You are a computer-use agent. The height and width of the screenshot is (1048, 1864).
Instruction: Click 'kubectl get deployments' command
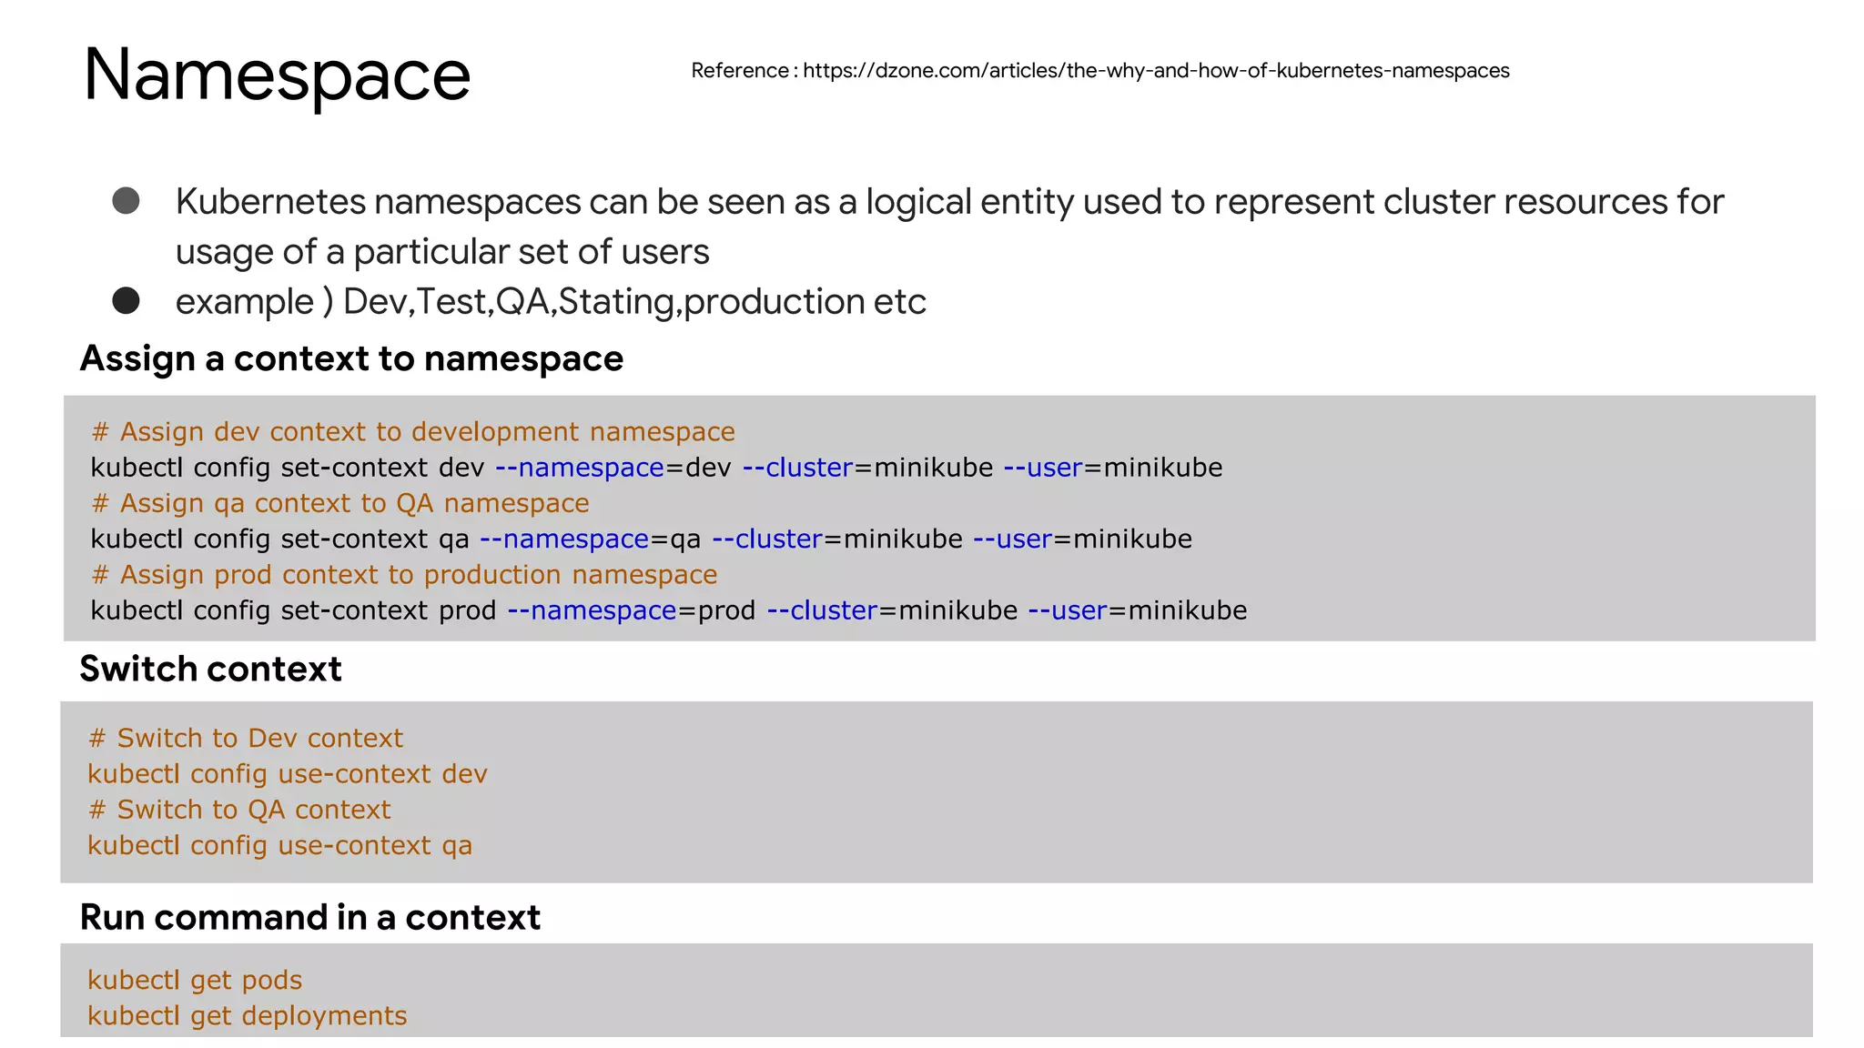tap(247, 1015)
